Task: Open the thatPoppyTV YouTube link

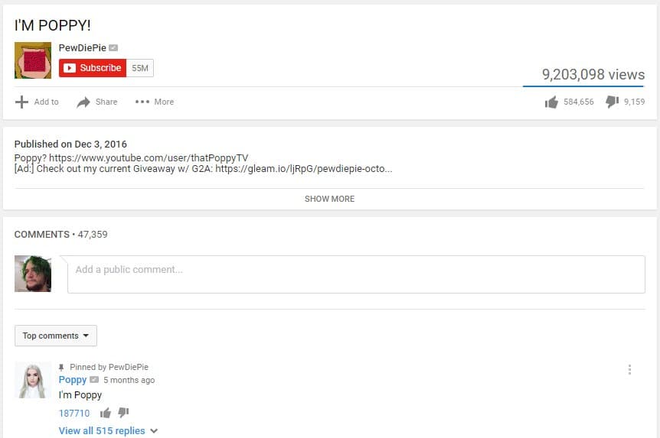Action: click(x=149, y=157)
